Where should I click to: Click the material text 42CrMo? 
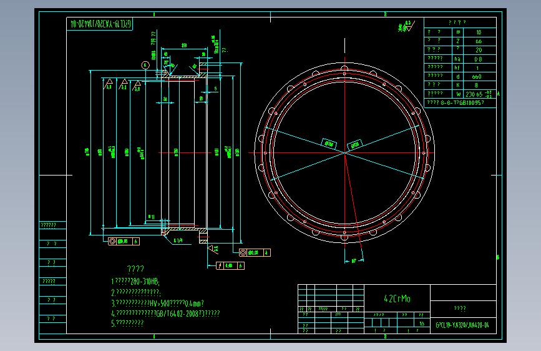point(397,299)
